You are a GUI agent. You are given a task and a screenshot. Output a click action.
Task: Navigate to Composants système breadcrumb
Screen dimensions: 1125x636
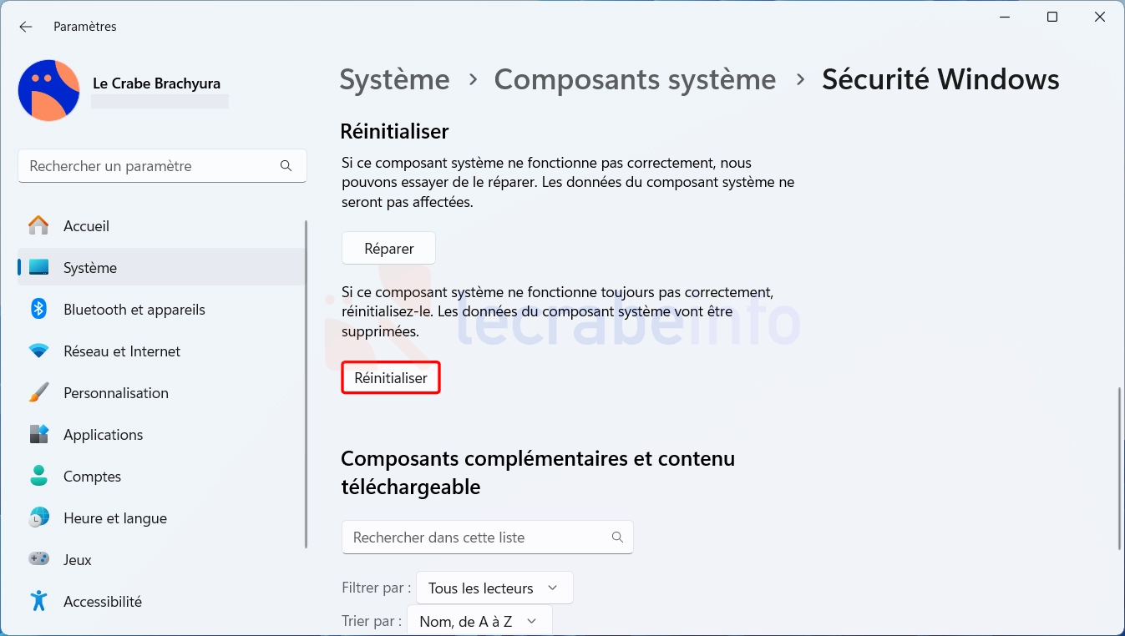coord(635,79)
